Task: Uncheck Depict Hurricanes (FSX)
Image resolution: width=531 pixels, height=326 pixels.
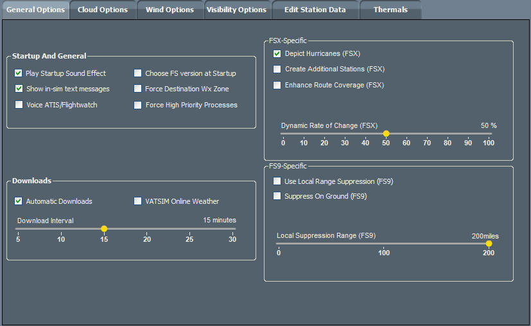Action: [277, 53]
